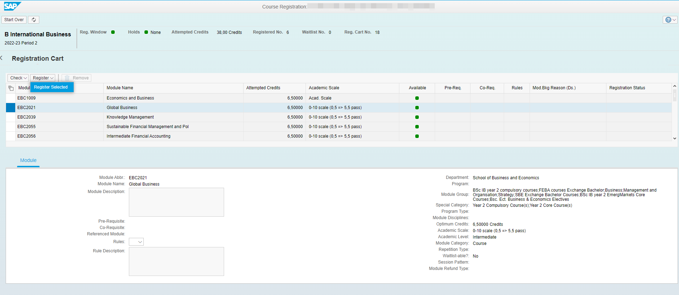Image resolution: width=679 pixels, height=295 pixels.
Task: Click the table scroll-up arrow
Action: (675, 86)
